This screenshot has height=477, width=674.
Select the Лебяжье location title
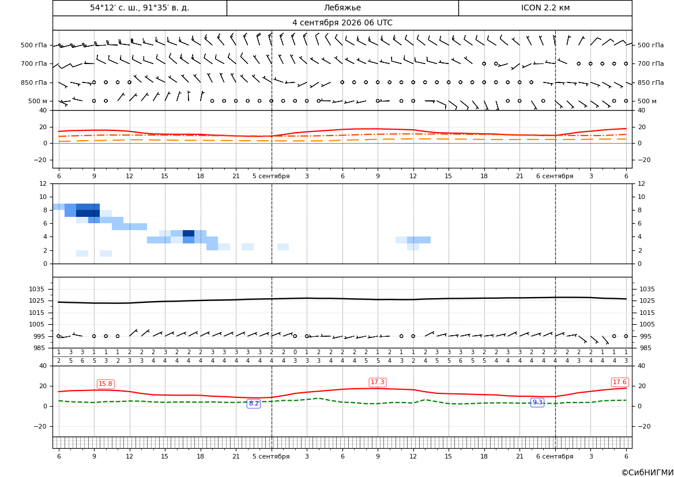pos(342,7)
